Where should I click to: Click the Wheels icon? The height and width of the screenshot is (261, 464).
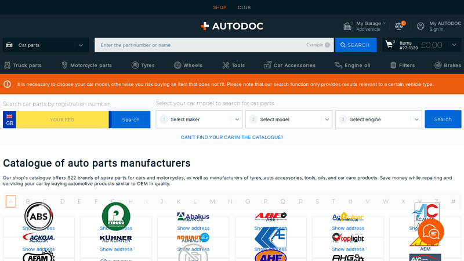click(x=177, y=65)
